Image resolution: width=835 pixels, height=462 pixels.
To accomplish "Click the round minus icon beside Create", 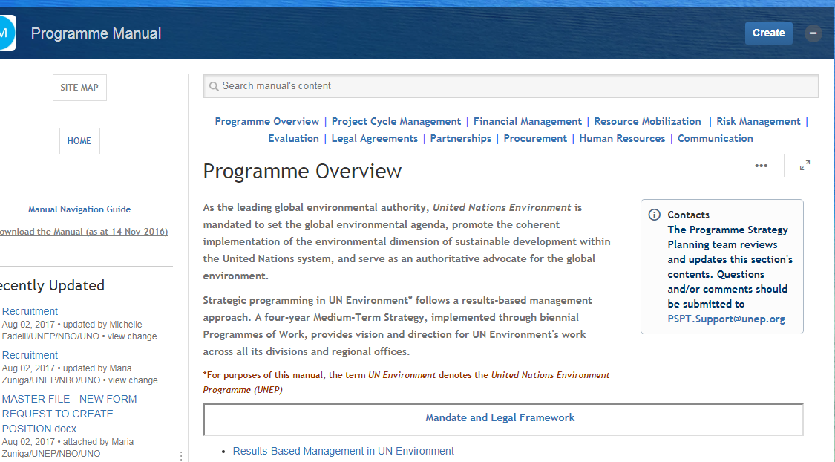I will (813, 33).
